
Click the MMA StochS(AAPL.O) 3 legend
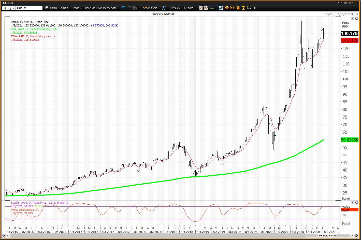click(27, 210)
